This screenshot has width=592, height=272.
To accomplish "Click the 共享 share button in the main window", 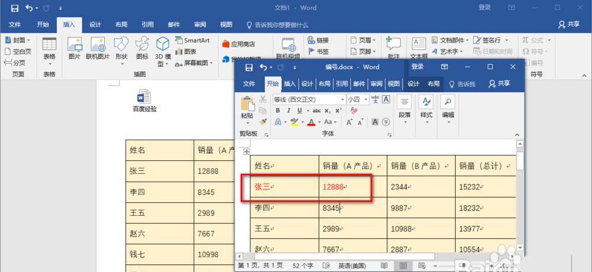I will tap(570, 24).
